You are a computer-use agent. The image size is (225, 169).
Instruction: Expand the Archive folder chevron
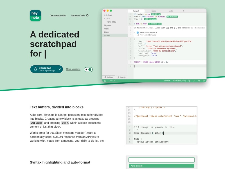(104, 15)
